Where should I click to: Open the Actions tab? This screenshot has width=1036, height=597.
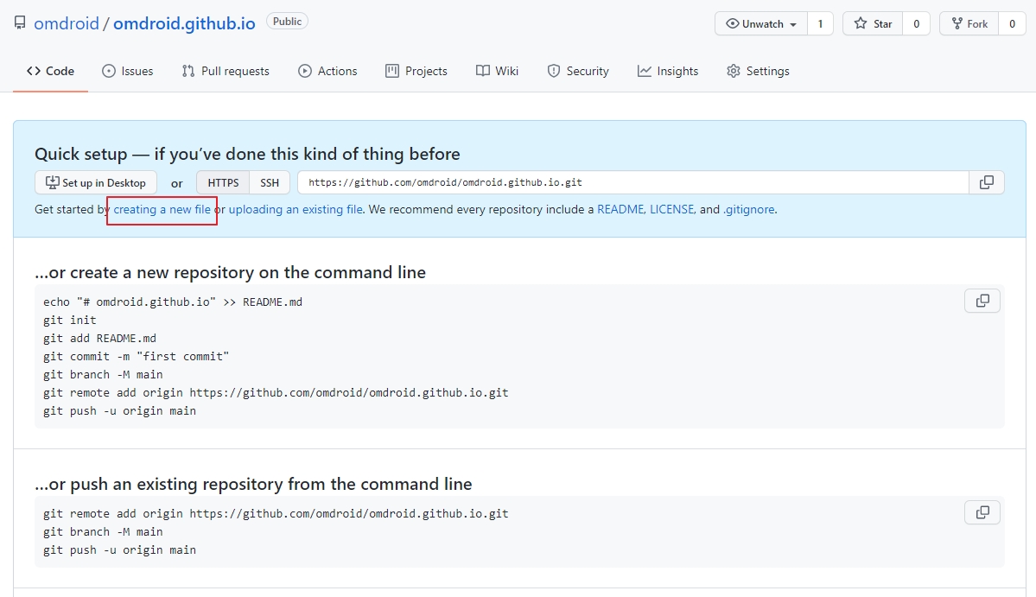(327, 71)
